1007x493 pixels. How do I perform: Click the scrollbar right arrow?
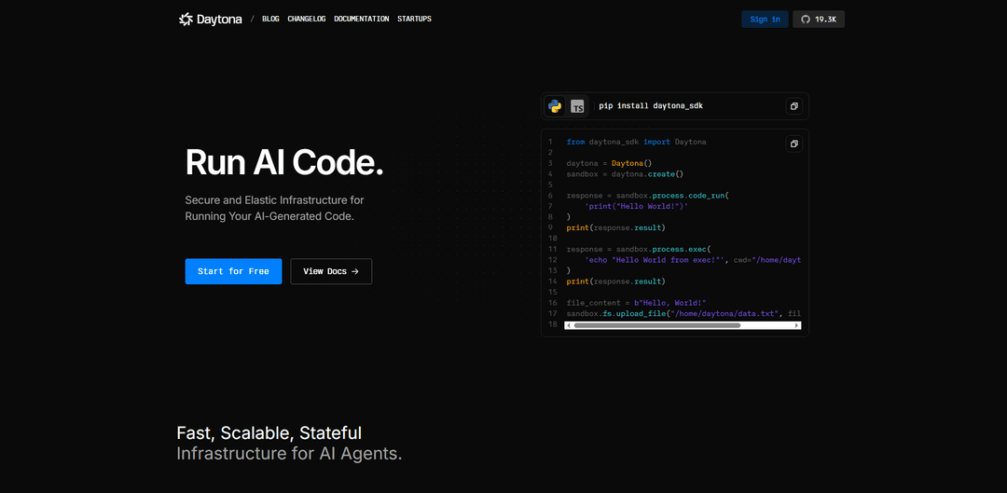tap(797, 325)
